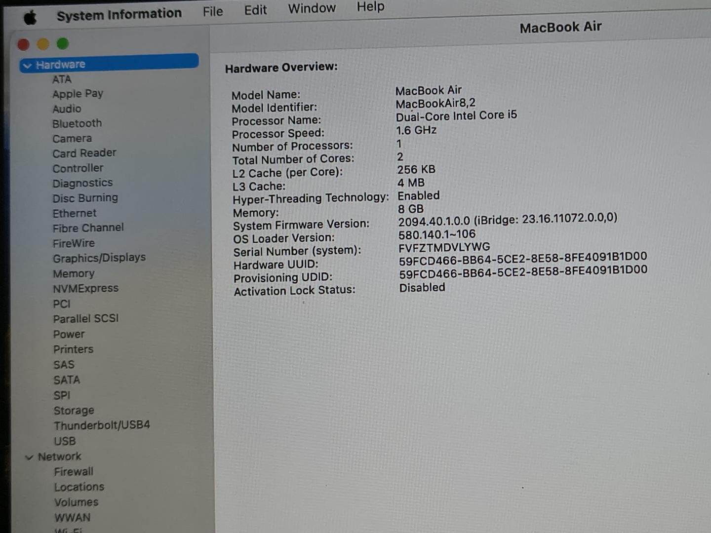Open the Help menu

point(370,7)
